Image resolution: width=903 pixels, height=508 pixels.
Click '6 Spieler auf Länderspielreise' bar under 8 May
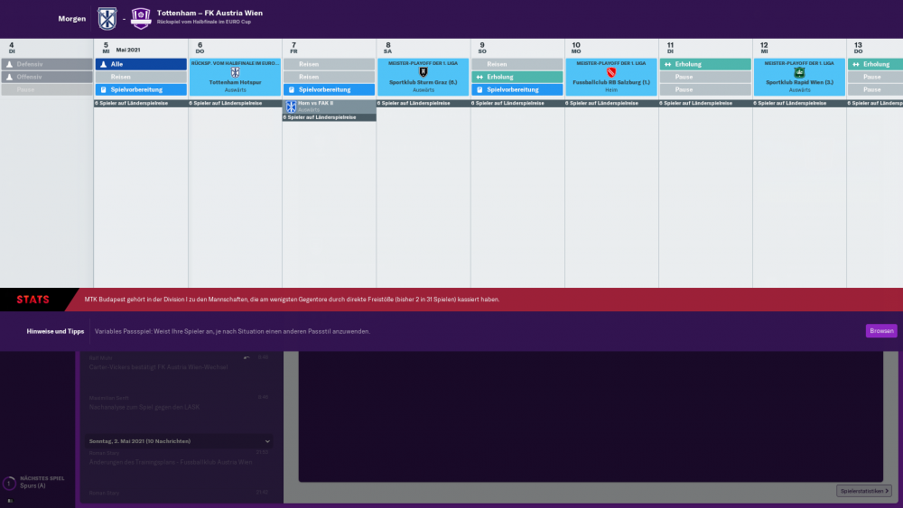(424, 103)
